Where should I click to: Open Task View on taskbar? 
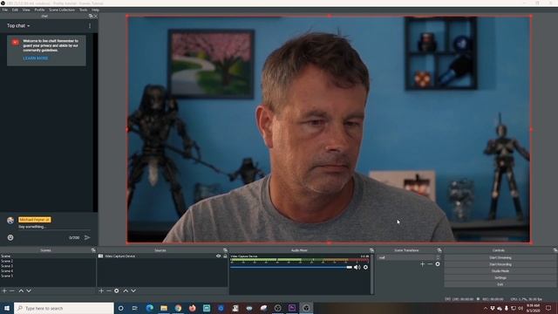pyautogui.click(x=135, y=308)
